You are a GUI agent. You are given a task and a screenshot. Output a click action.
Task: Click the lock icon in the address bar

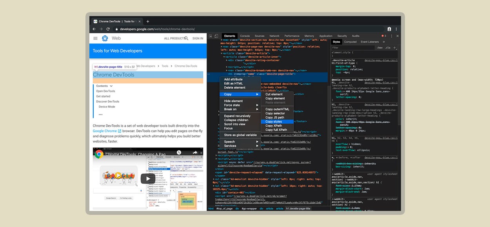click(116, 29)
